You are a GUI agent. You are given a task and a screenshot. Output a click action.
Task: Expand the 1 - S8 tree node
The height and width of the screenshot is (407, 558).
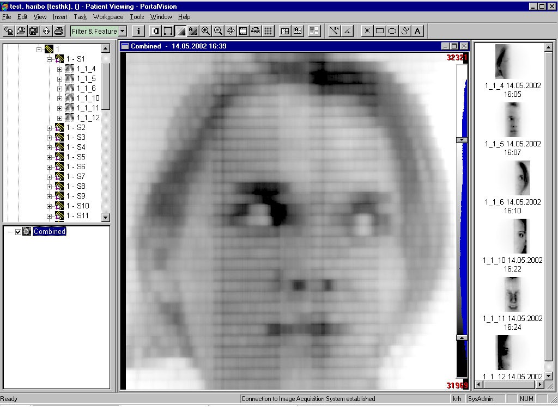[x=49, y=187]
